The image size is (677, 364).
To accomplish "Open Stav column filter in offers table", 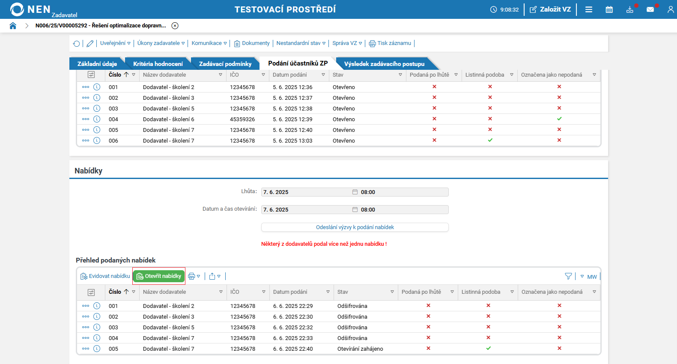I will point(392,292).
